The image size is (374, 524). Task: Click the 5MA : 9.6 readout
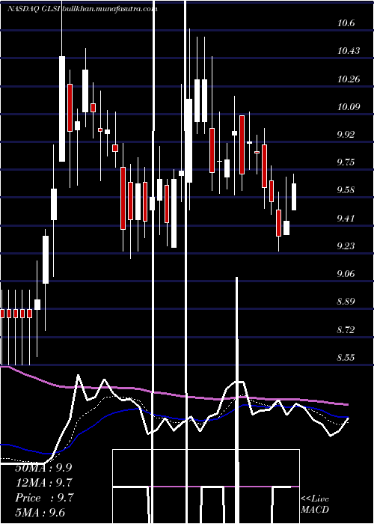[40, 513]
